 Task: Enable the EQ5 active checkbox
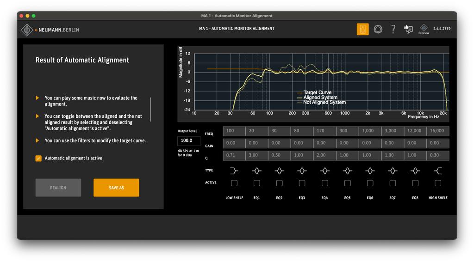tap(347, 183)
